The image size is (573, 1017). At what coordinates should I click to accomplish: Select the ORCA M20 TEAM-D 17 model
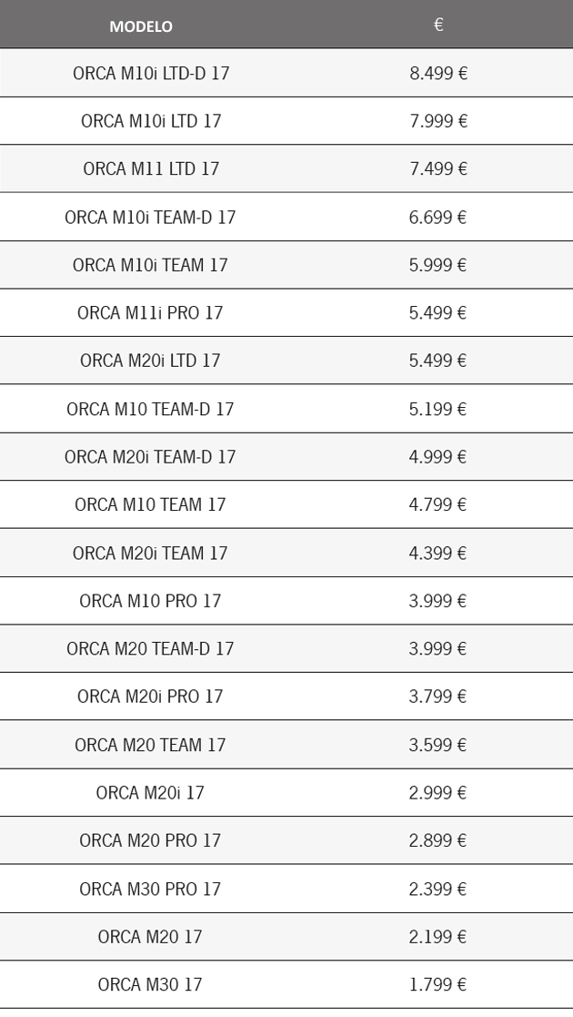pos(150,648)
